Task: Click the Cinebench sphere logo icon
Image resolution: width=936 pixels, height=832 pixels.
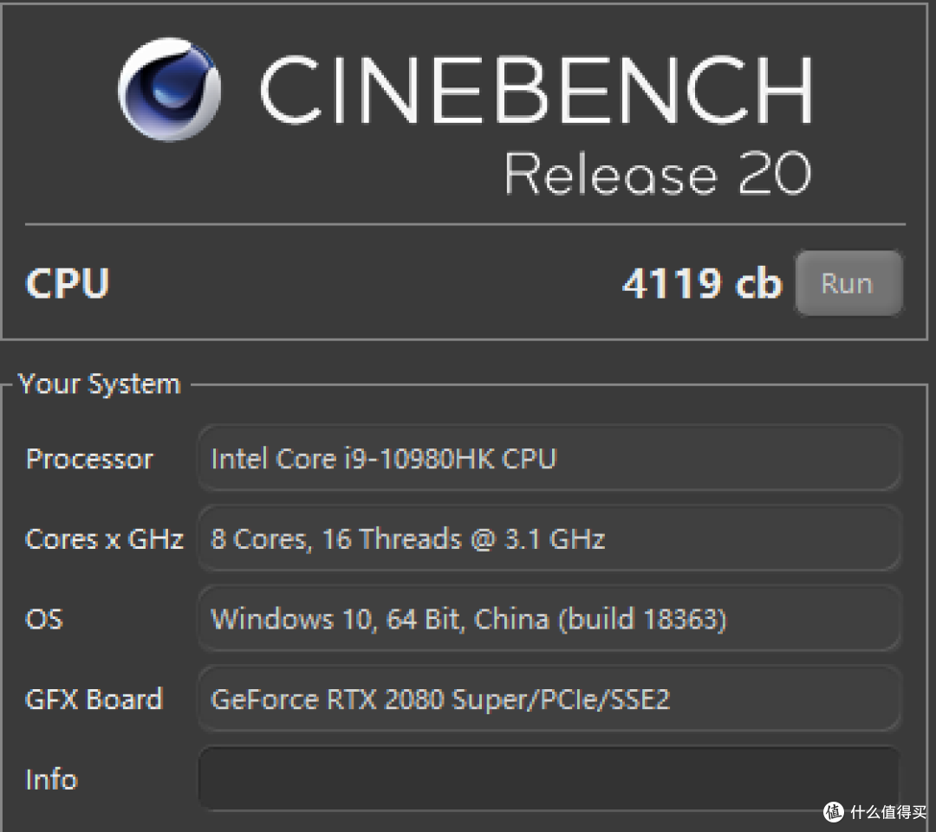Action: click(170, 89)
